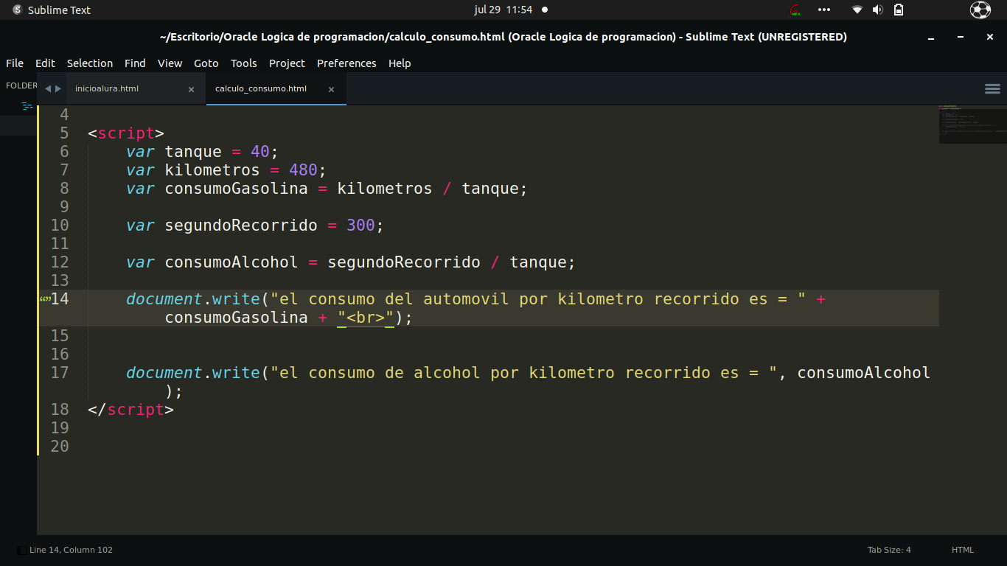Open the File menu

click(15, 63)
